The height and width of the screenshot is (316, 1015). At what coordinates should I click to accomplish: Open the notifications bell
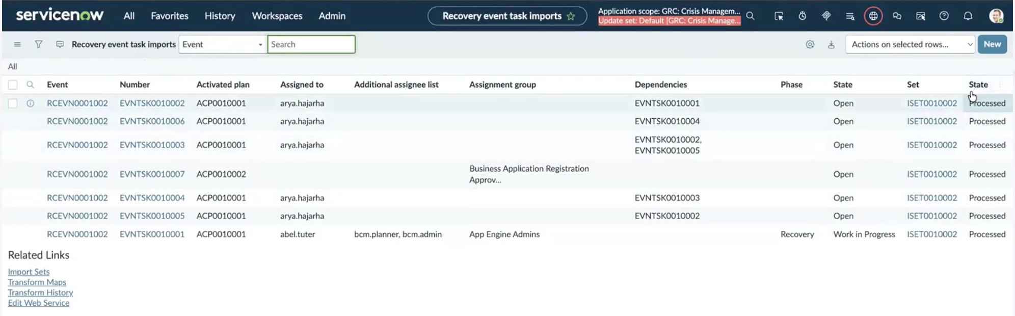click(968, 16)
